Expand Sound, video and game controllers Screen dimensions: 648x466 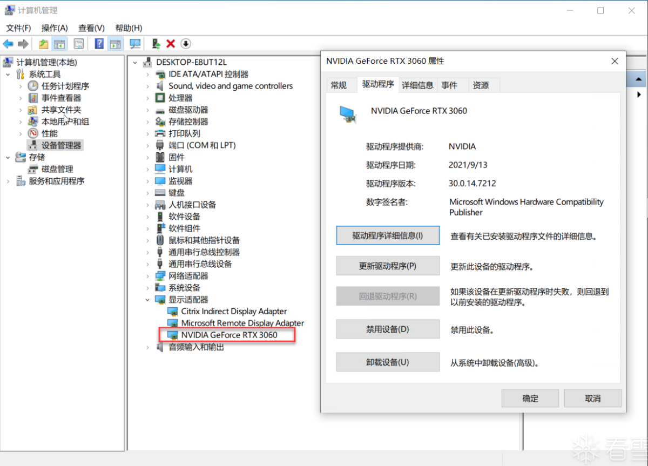[x=147, y=86]
